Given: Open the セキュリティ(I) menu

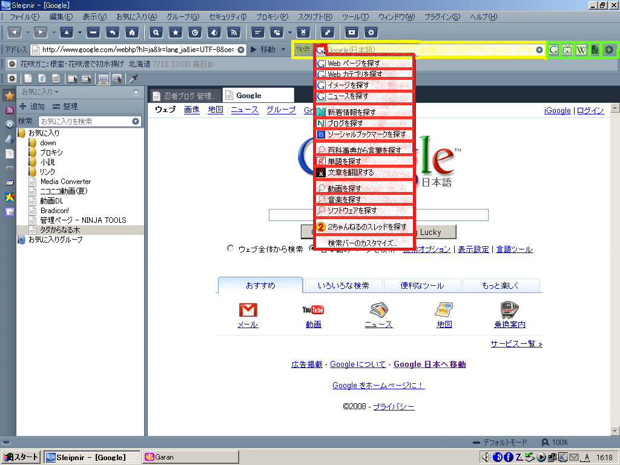Looking at the screenshot, I should coord(228,17).
